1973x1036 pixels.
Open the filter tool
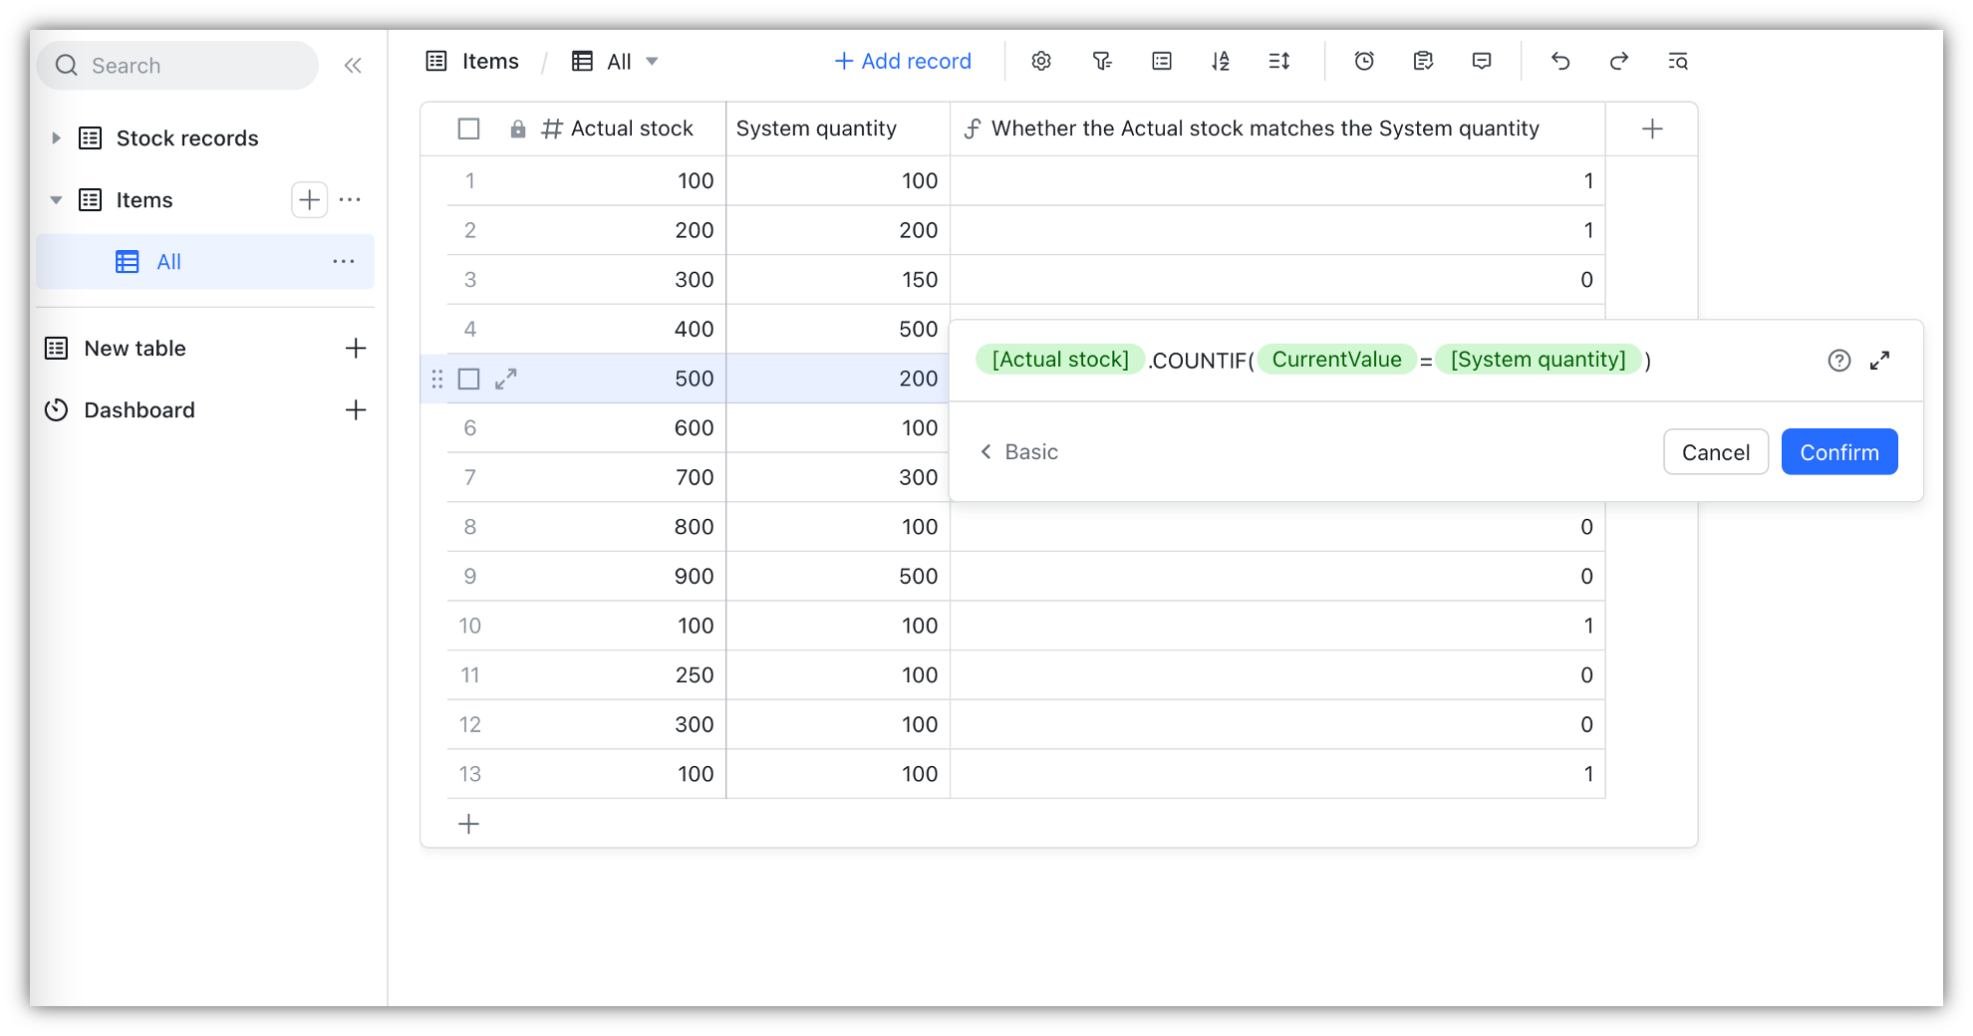[1102, 62]
